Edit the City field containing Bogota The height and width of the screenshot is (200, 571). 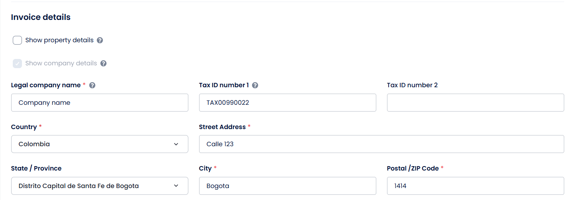tap(288, 186)
